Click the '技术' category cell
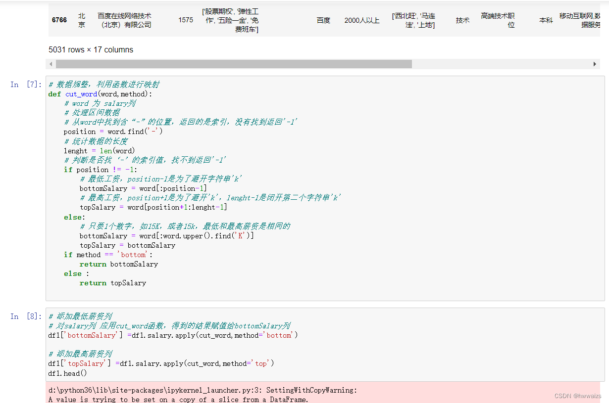 point(462,20)
